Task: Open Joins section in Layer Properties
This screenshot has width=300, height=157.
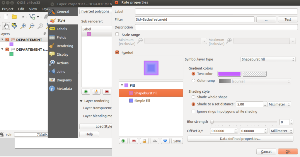Action: [63, 72]
